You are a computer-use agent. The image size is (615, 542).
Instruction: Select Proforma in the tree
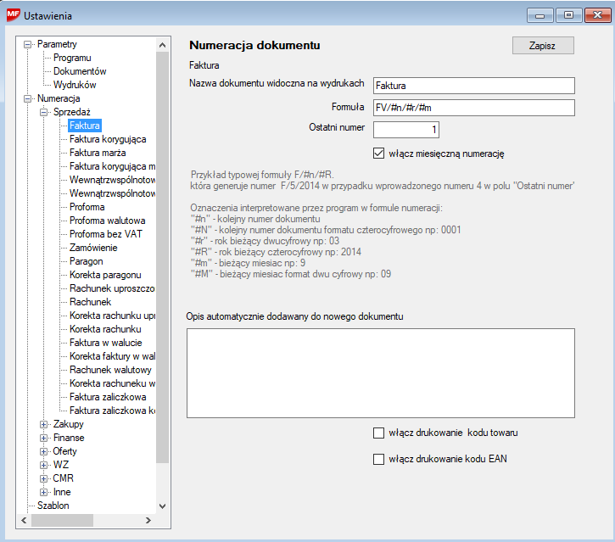(87, 207)
